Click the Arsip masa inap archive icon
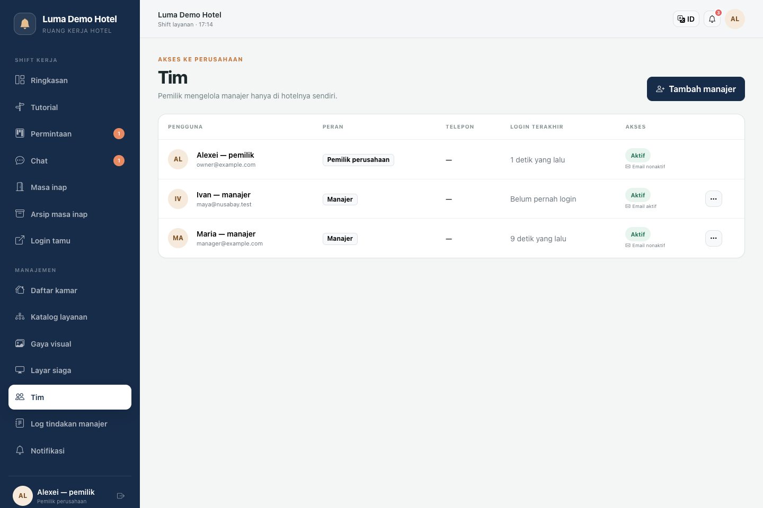The width and height of the screenshot is (763, 508). pyautogui.click(x=20, y=214)
